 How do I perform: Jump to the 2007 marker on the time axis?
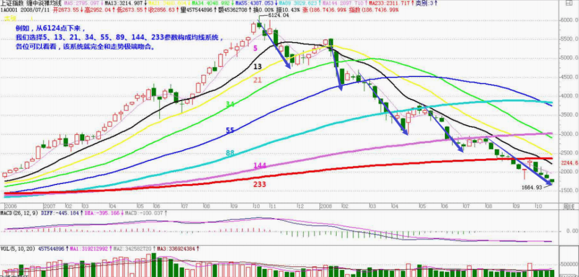(49, 206)
